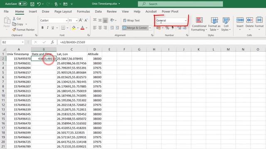The height and width of the screenshot is (149, 266).
Task: Select column D header
Action: (x=94, y=49)
